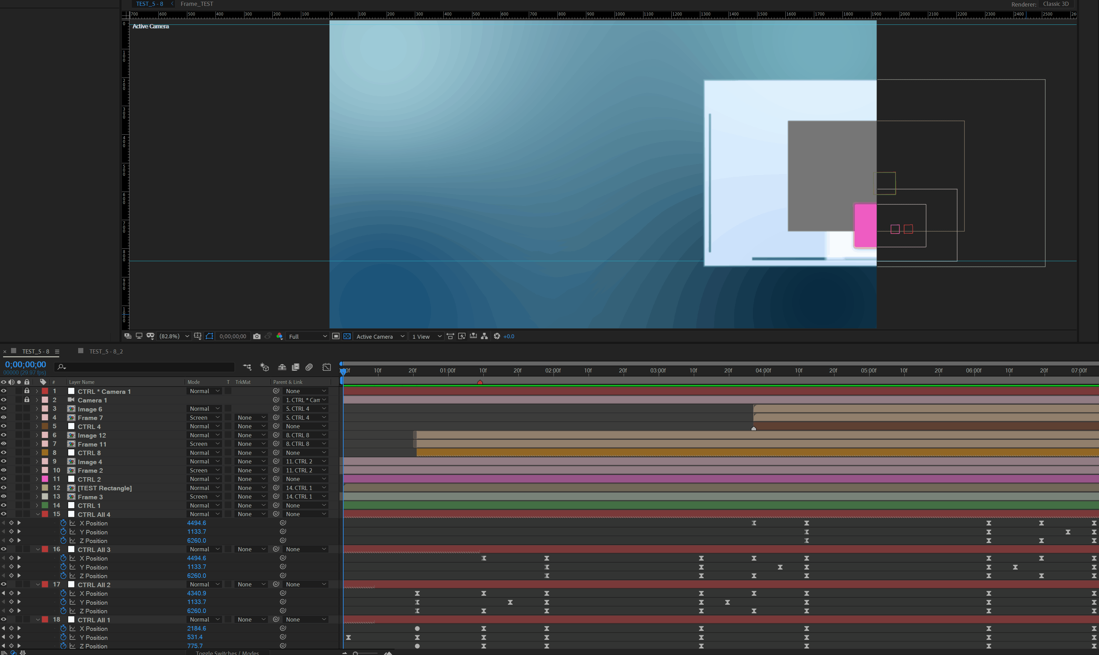Click CTRL 2 layer pink label swatch
The width and height of the screenshot is (1099, 655).
(x=45, y=479)
